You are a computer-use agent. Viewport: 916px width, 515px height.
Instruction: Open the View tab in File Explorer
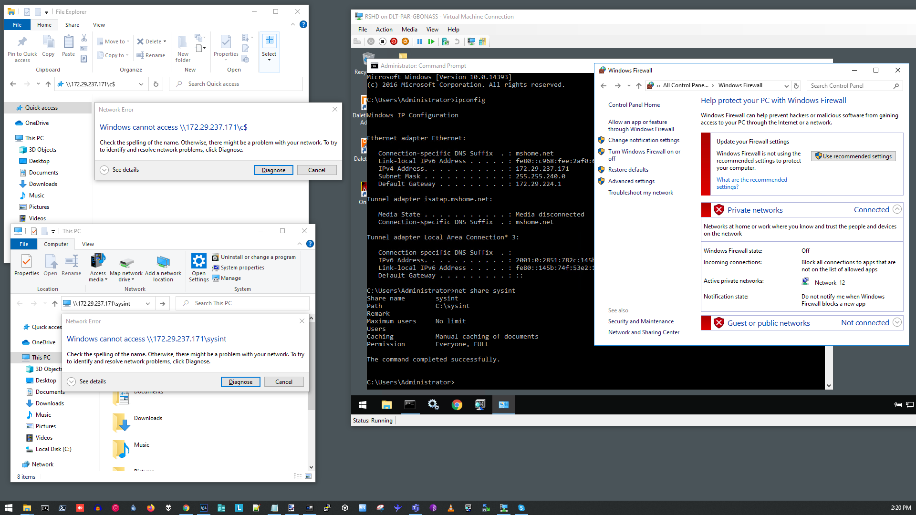(x=99, y=25)
